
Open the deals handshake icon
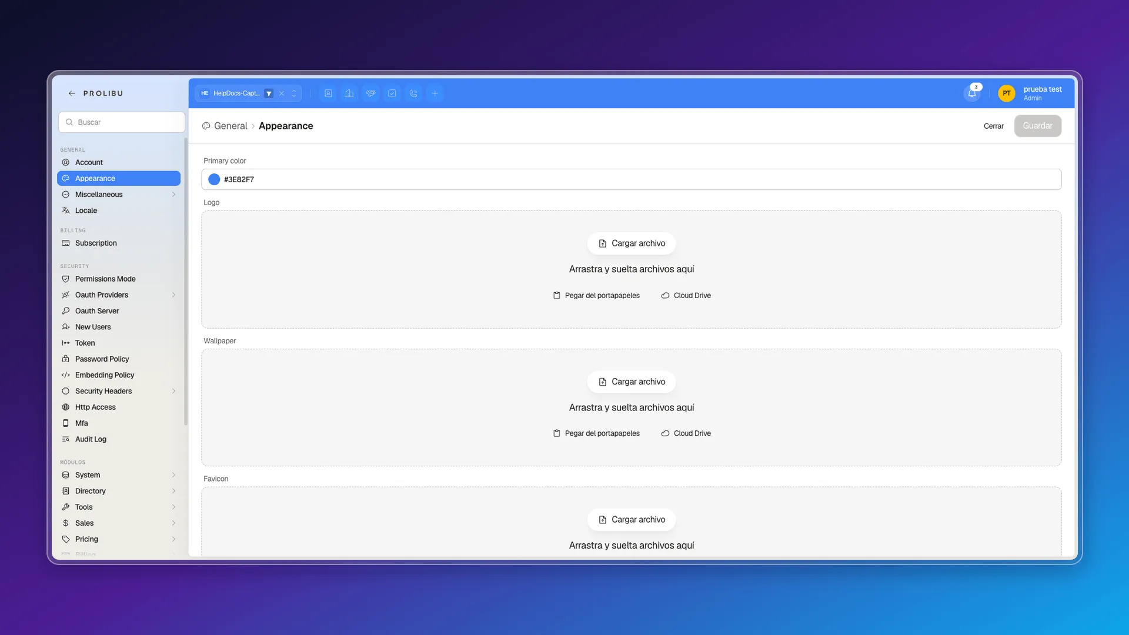click(370, 93)
